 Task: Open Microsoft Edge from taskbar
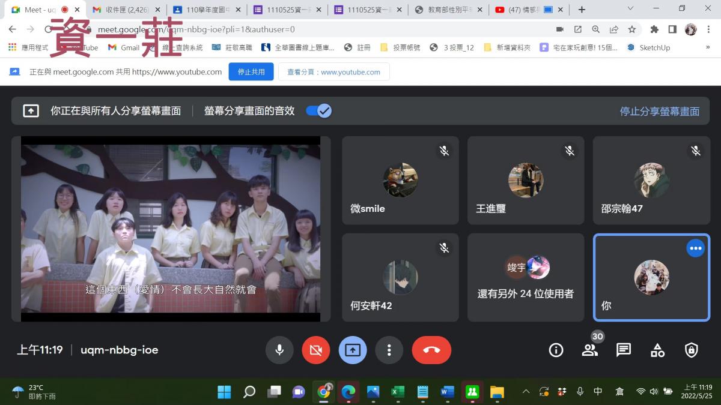(x=348, y=392)
